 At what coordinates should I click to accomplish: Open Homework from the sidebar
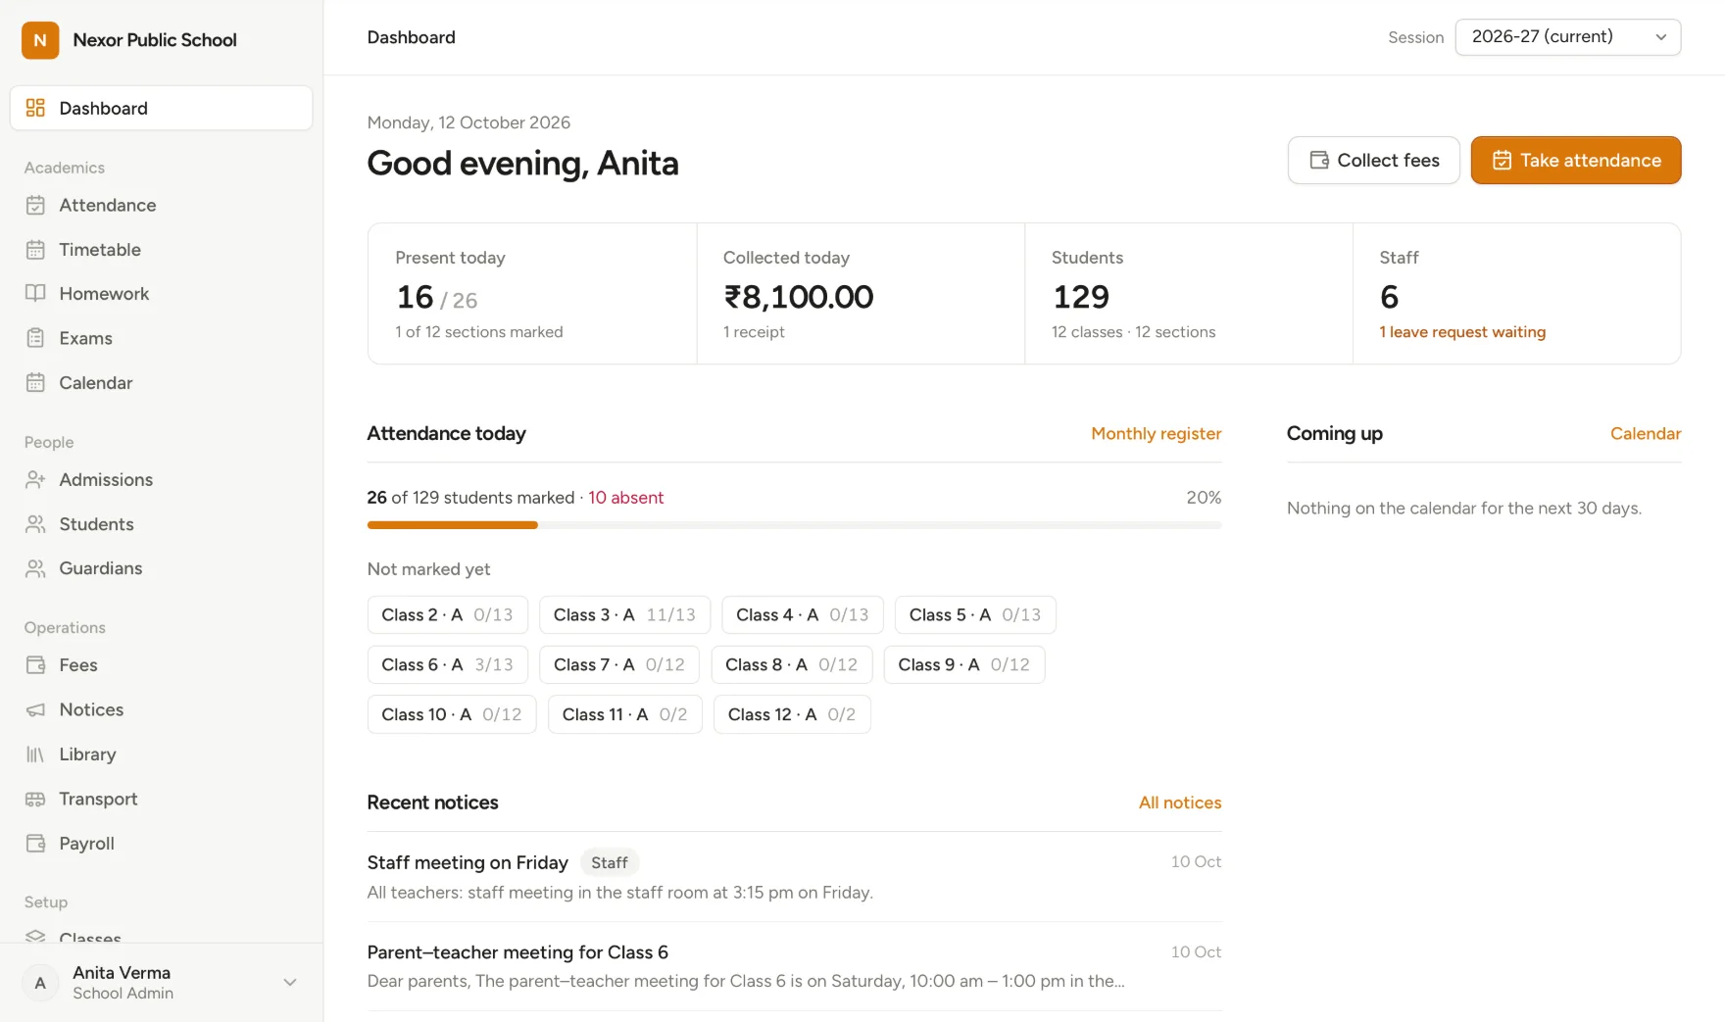(x=162, y=294)
